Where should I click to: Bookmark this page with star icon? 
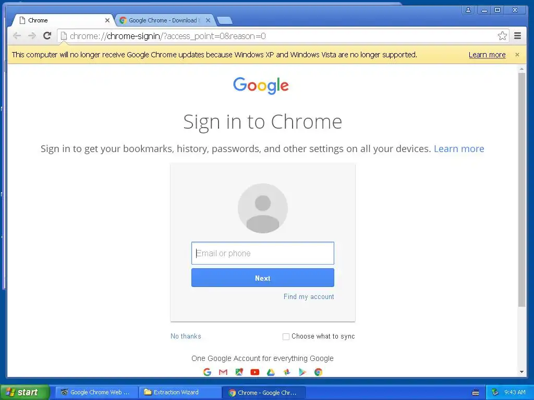click(x=502, y=36)
